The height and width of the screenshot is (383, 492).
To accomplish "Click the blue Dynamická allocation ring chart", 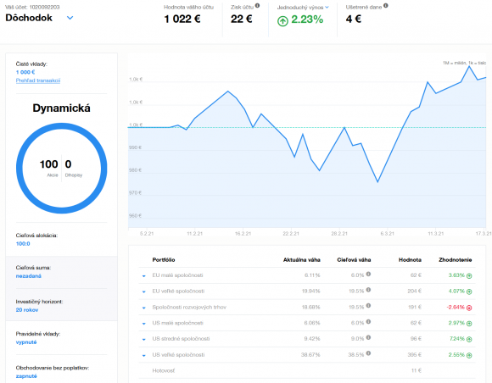I will (x=61, y=169).
